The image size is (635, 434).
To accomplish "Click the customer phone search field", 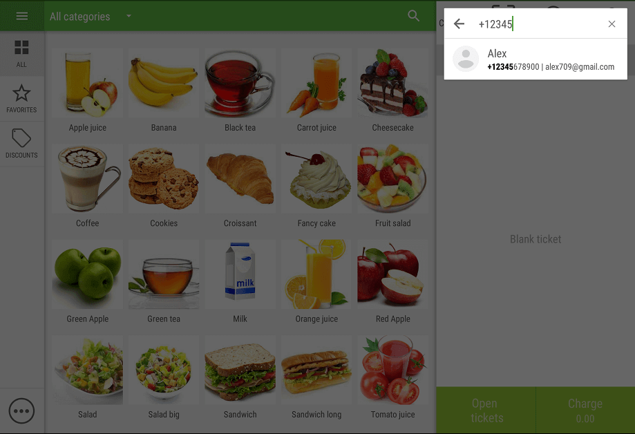I will pos(539,24).
